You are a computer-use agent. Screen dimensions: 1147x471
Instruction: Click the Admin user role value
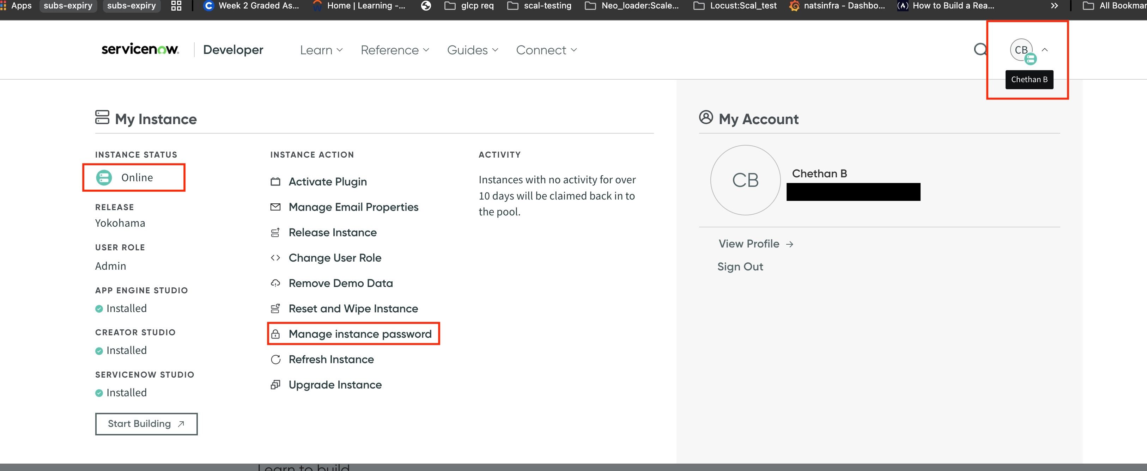tap(110, 266)
